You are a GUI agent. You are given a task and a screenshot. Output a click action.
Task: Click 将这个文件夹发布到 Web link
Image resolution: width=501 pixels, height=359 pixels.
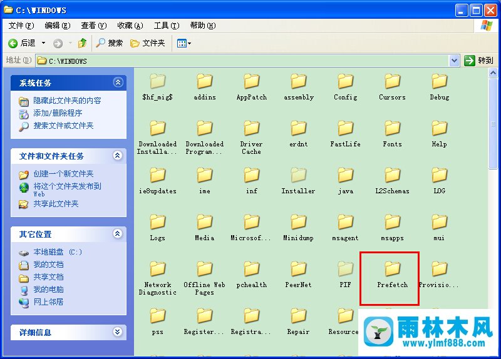(x=67, y=190)
